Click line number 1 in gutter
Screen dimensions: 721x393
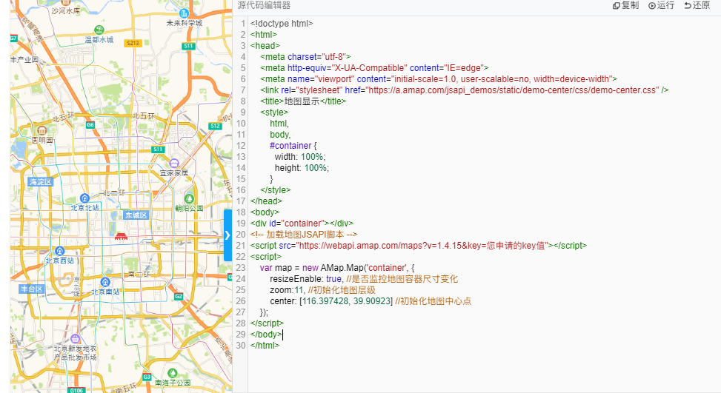click(x=243, y=24)
